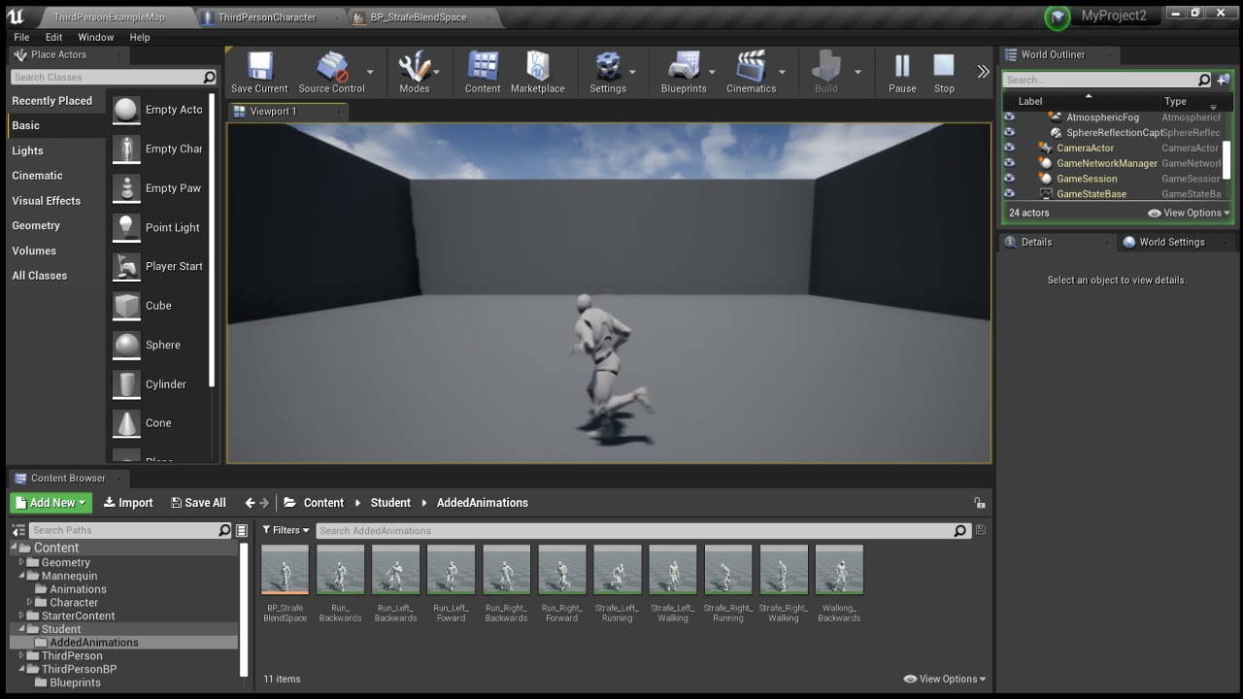The height and width of the screenshot is (699, 1243).
Task: Open Source Control dropdown arrow
Action: point(370,72)
